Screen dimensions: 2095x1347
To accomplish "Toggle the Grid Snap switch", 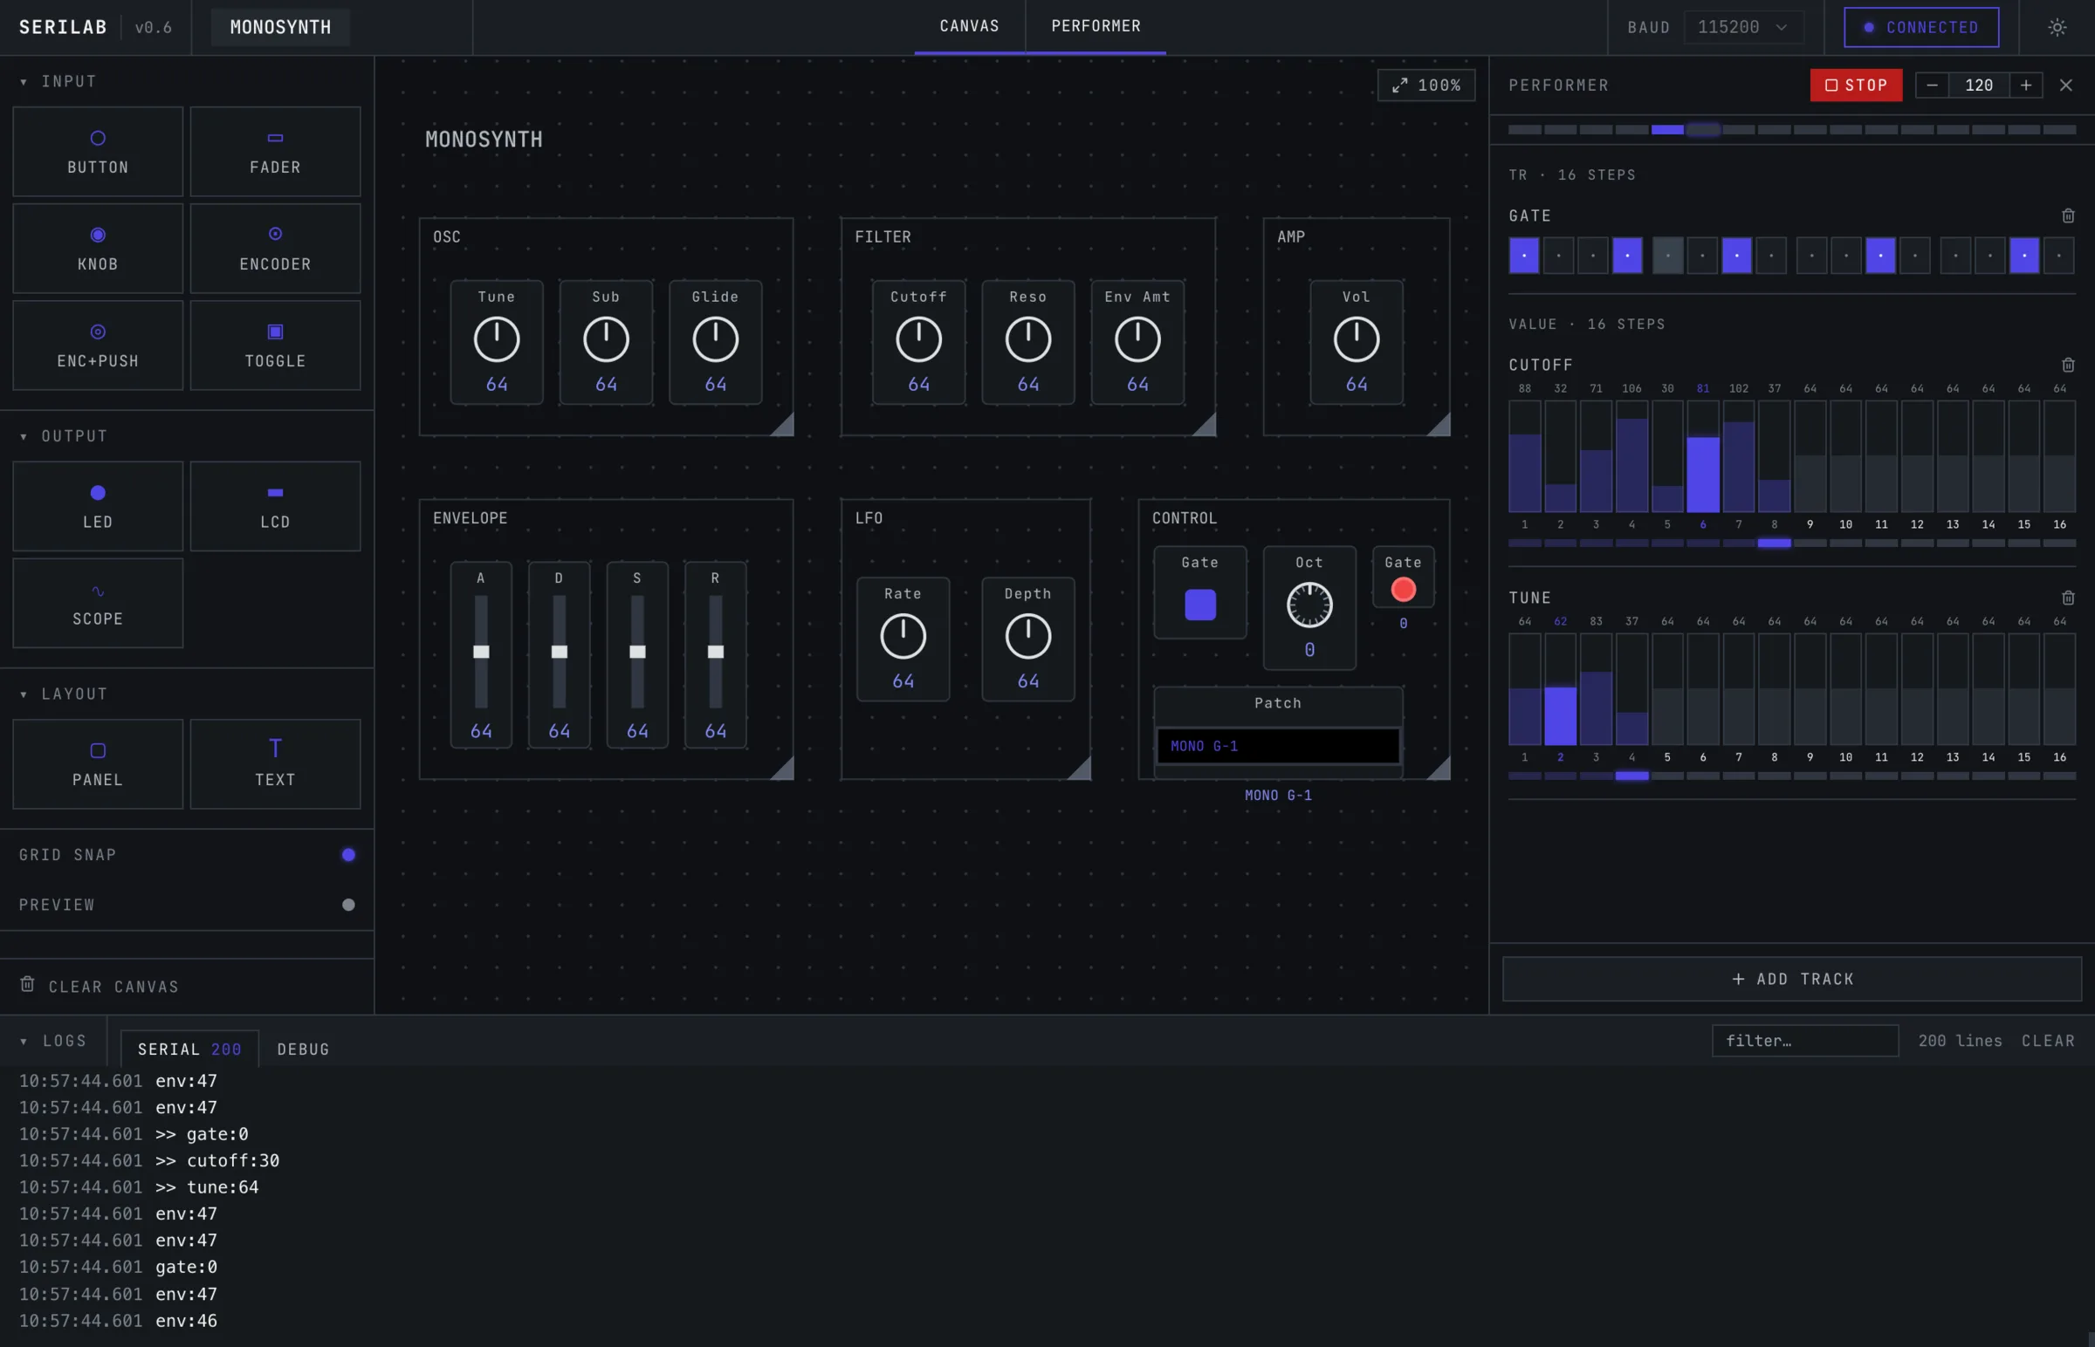I will coord(348,855).
